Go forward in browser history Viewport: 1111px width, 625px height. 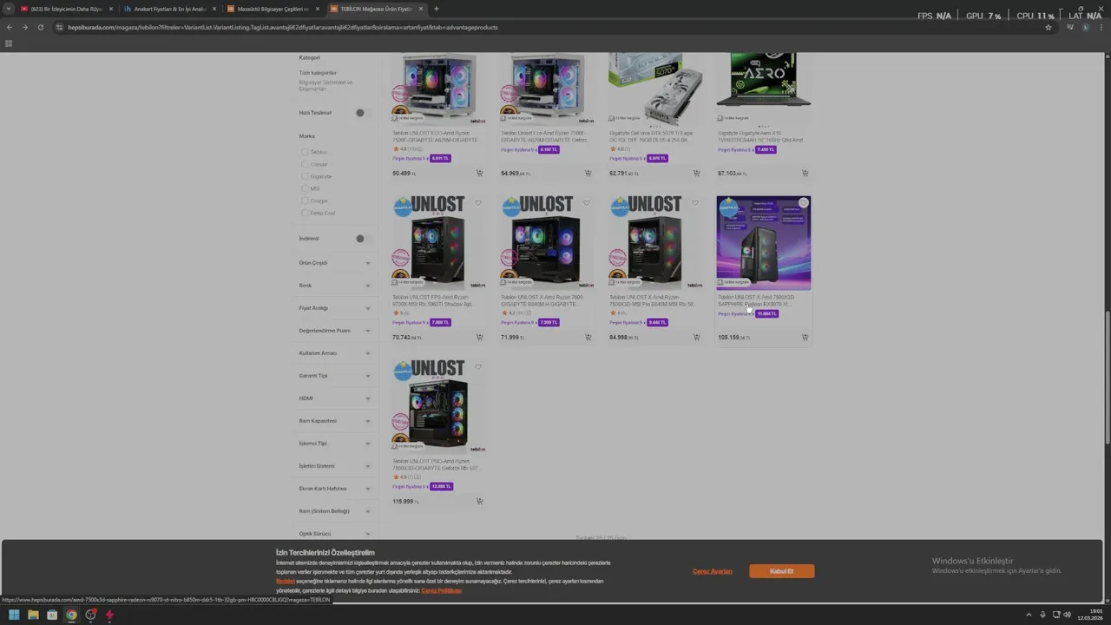(x=24, y=27)
